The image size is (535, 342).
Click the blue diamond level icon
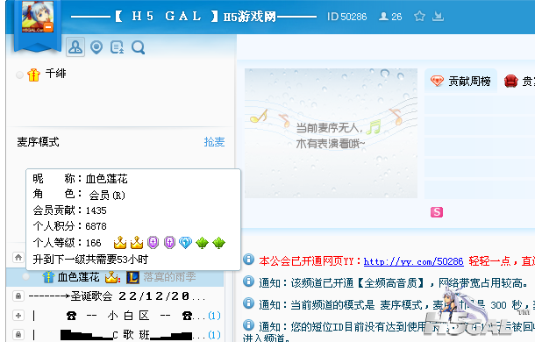(x=186, y=243)
